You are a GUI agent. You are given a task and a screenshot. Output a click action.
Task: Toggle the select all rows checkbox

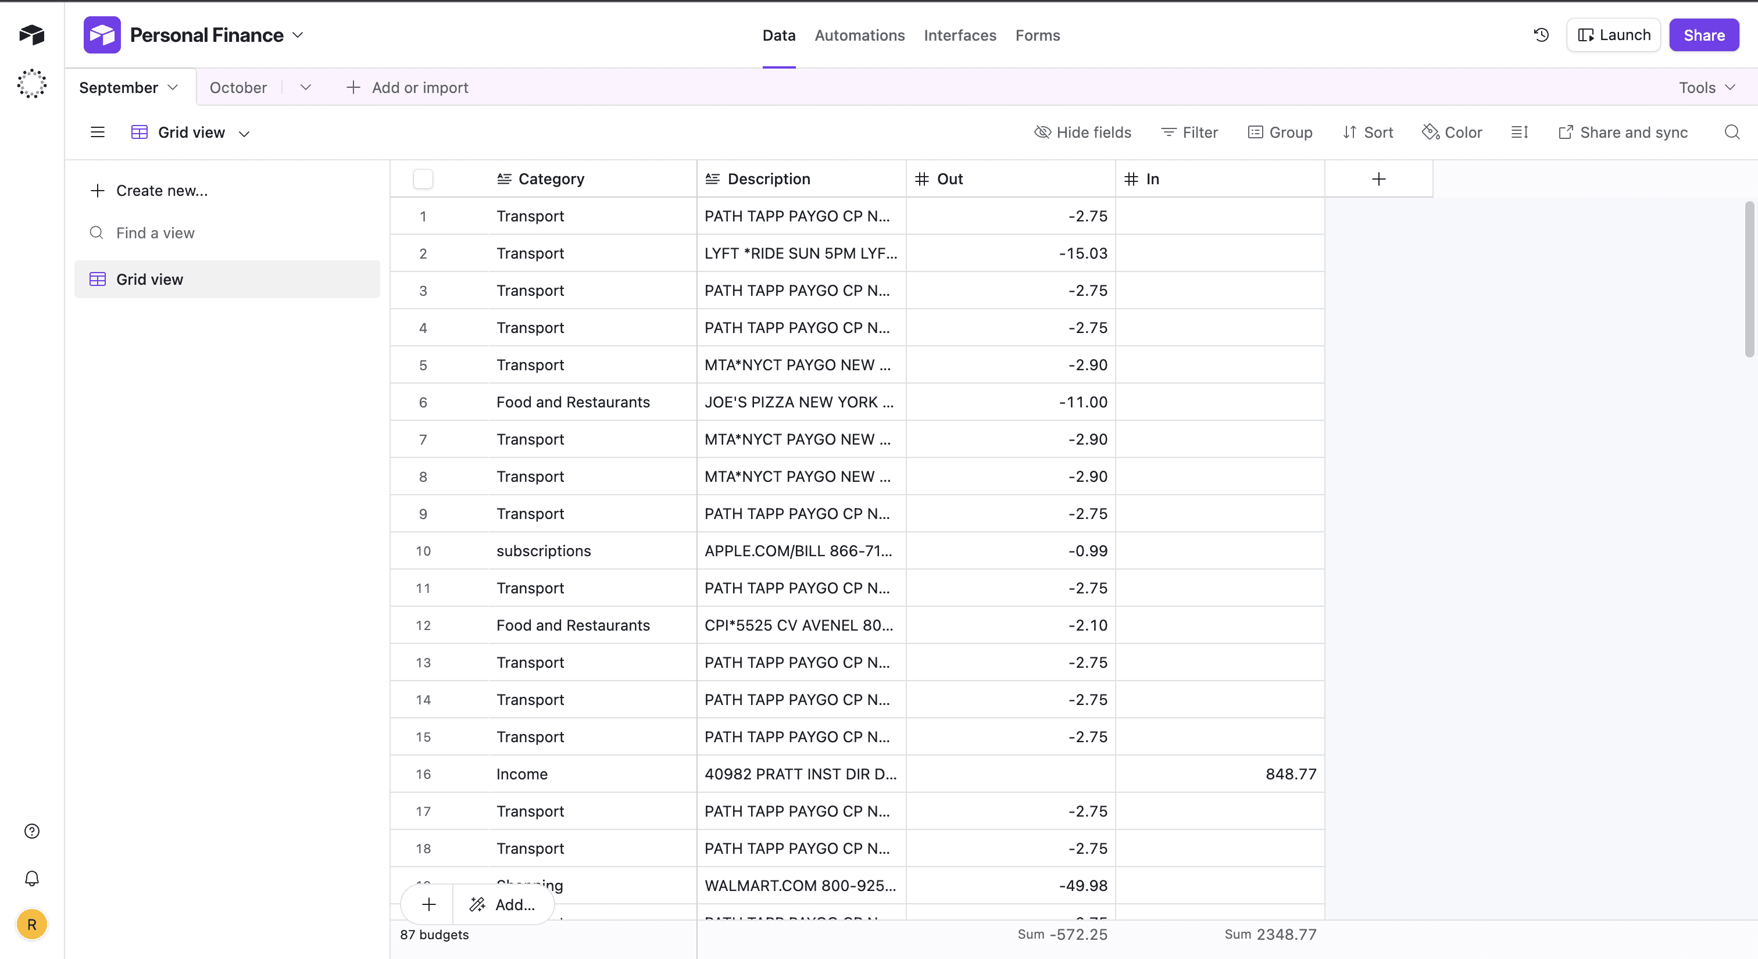423,178
